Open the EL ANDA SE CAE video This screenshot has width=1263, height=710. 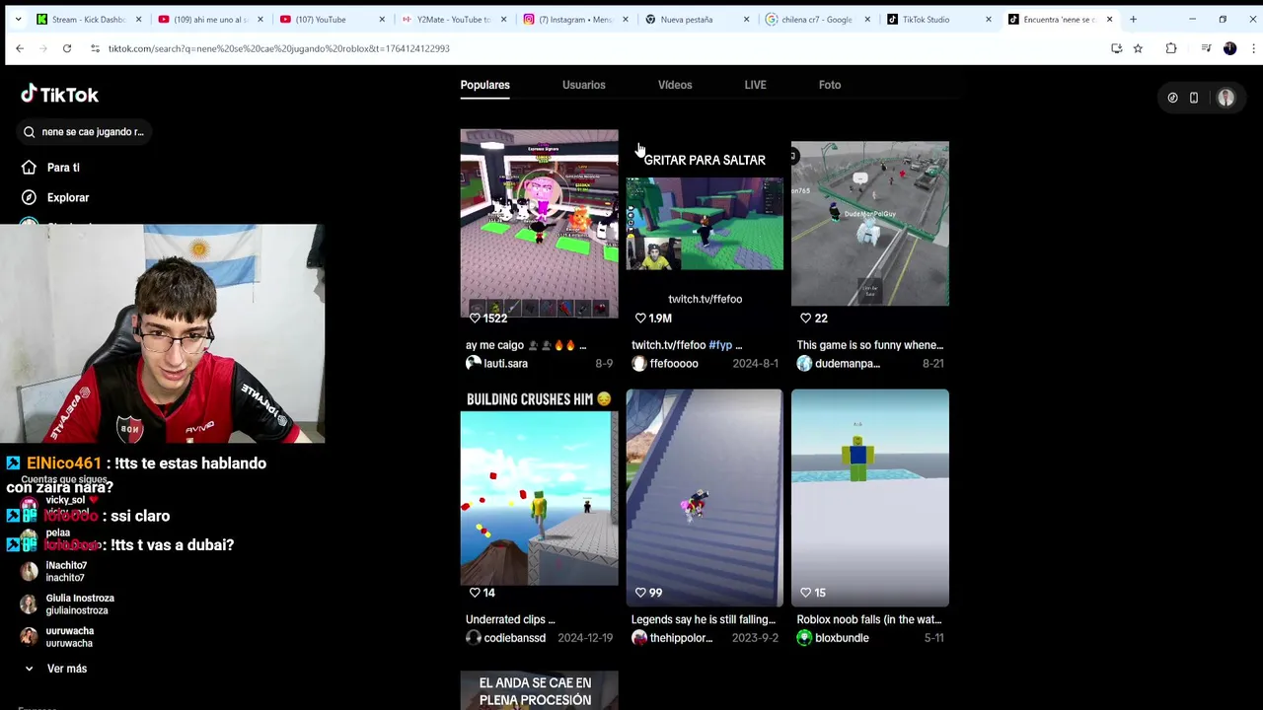click(x=539, y=690)
